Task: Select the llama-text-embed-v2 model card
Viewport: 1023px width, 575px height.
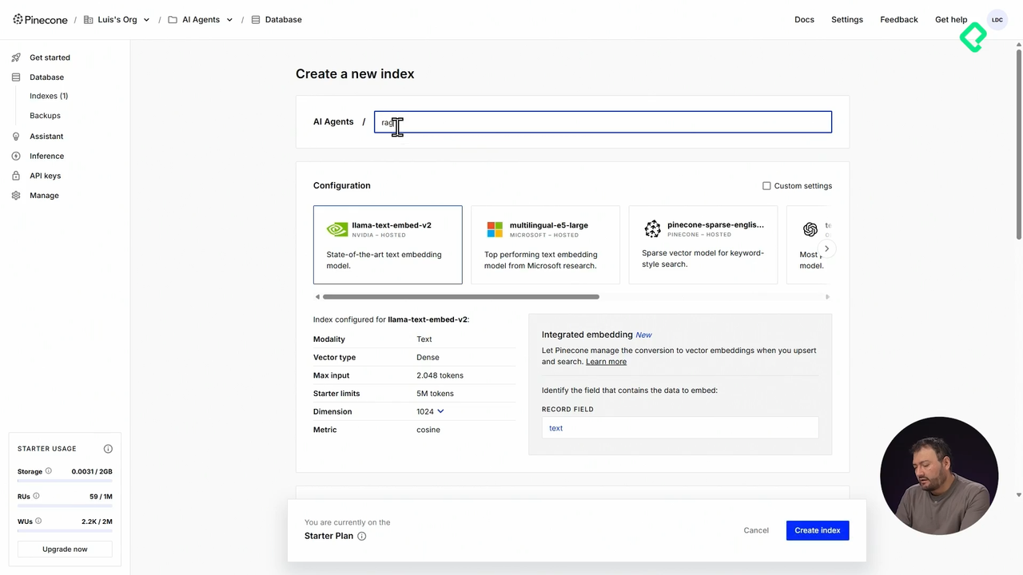Action: (x=388, y=244)
